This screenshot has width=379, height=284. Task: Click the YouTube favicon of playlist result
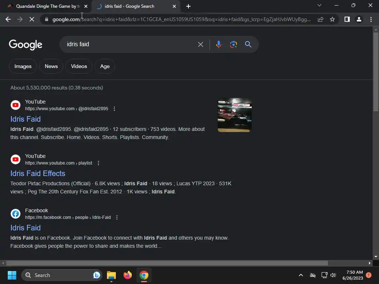pyautogui.click(x=16, y=159)
